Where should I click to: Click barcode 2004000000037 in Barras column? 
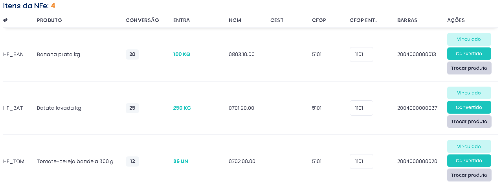point(417,108)
